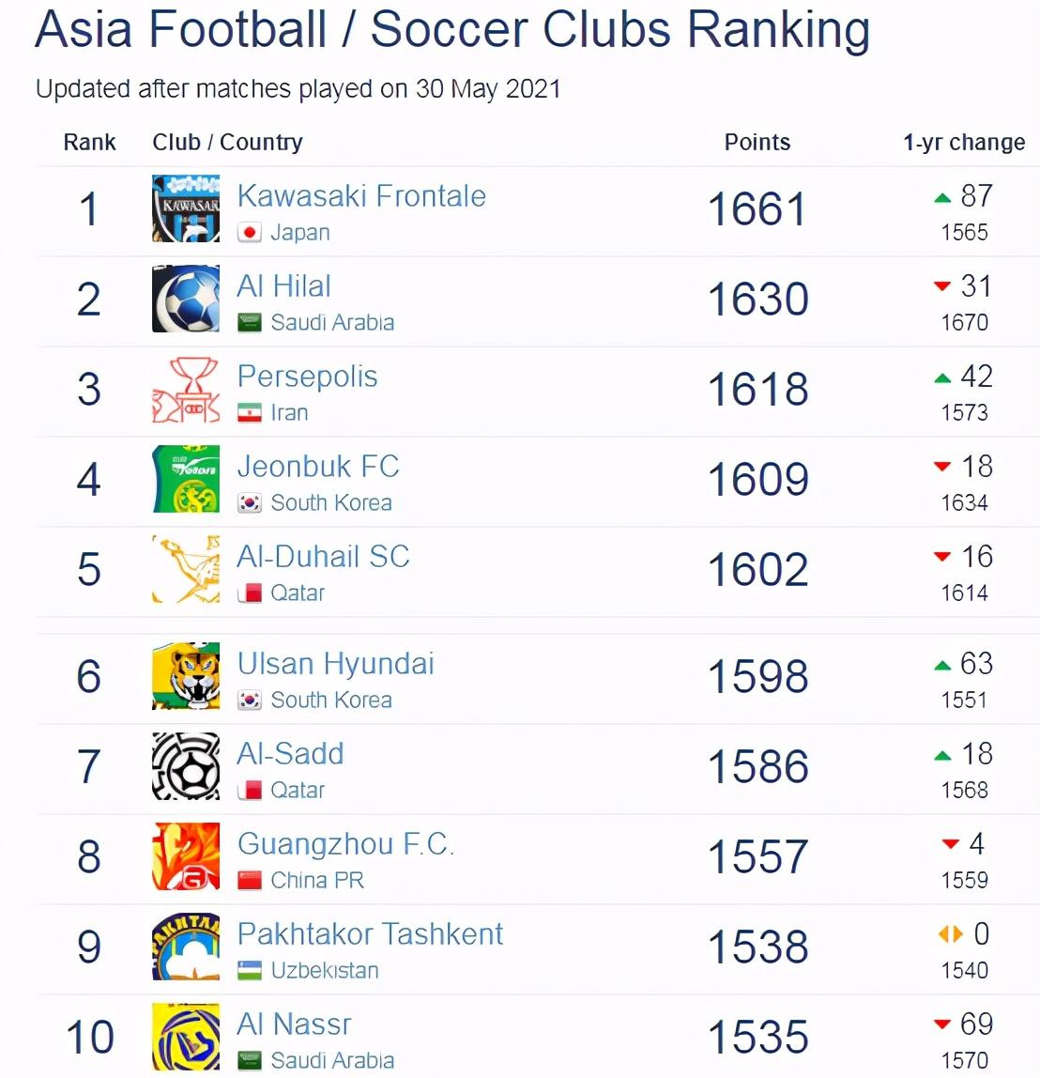This screenshot has width=1040, height=1078.
Task: Click the Kawasaki Frontale club logo
Action: (186, 208)
